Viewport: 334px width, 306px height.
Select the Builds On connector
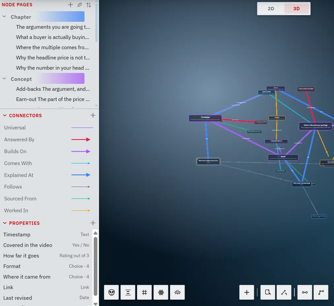(x=49, y=152)
